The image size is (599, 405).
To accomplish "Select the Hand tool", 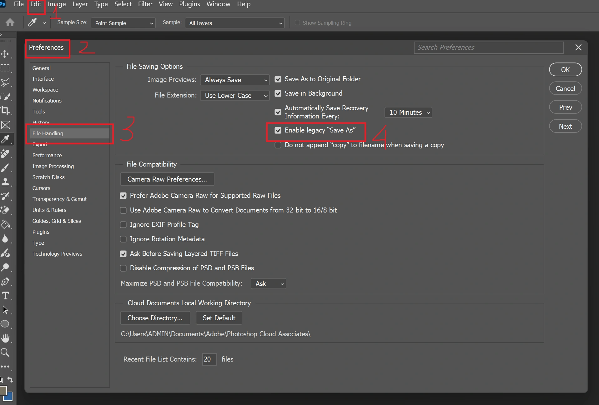I will click(5, 338).
